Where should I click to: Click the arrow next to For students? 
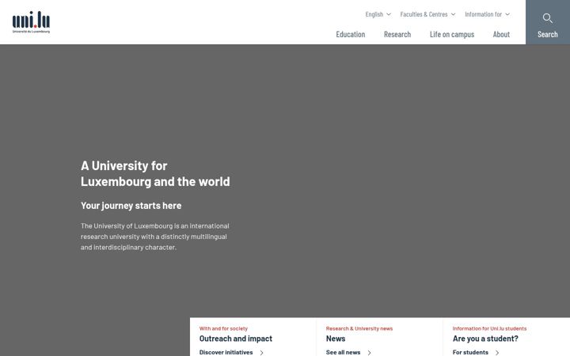coord(497,352)
